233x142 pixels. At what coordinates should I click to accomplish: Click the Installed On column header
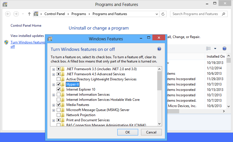(216, 56)
